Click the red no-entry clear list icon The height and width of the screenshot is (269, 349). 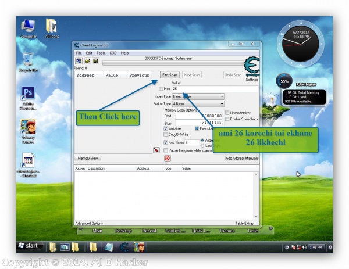pyautogui.click(x=167, y=158)
